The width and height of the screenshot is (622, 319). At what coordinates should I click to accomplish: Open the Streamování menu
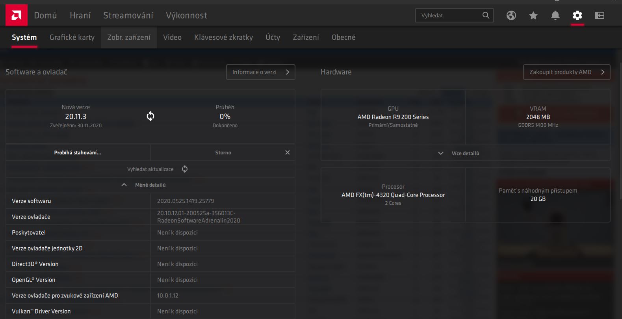128,15
